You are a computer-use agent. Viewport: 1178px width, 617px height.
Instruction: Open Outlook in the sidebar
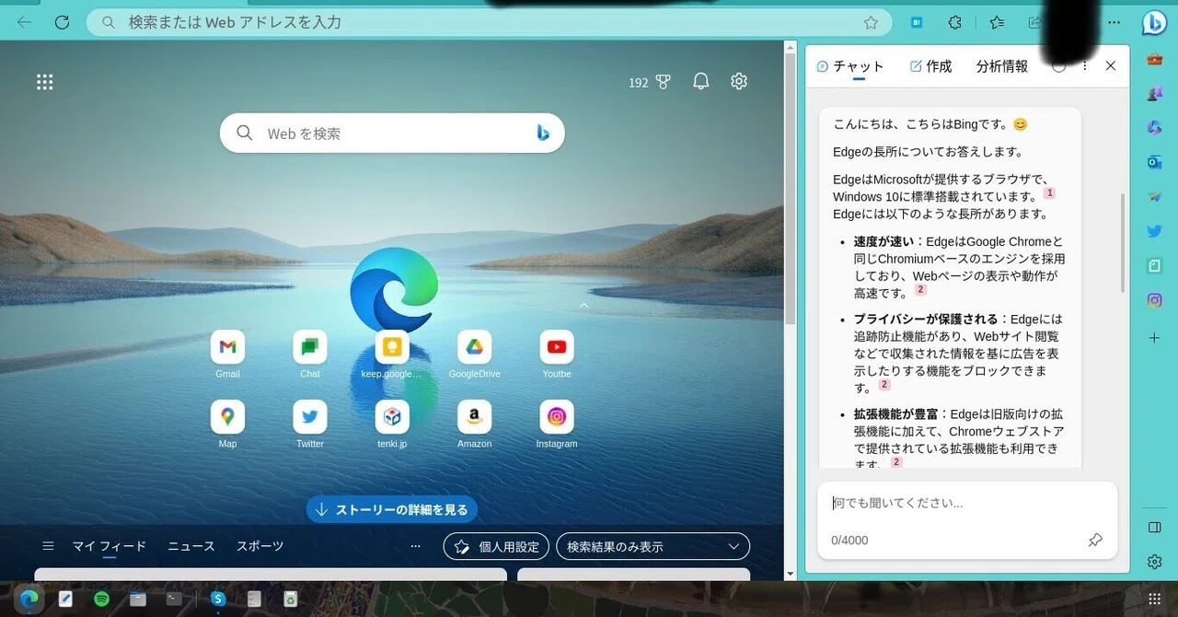point(1154,162)
